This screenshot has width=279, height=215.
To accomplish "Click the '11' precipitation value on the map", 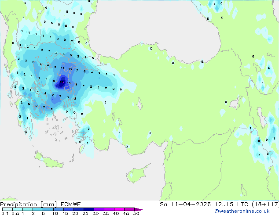I will (x=62, y=68).
